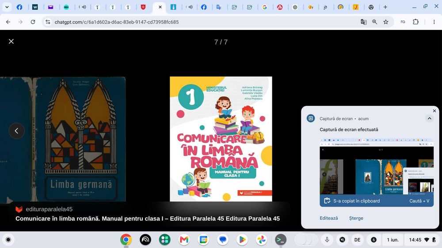Image resolution: width=442 pixels, height=248 pixels.
Task: Open the Chat messages app on the shelf
Action: (x=223, y=240)
